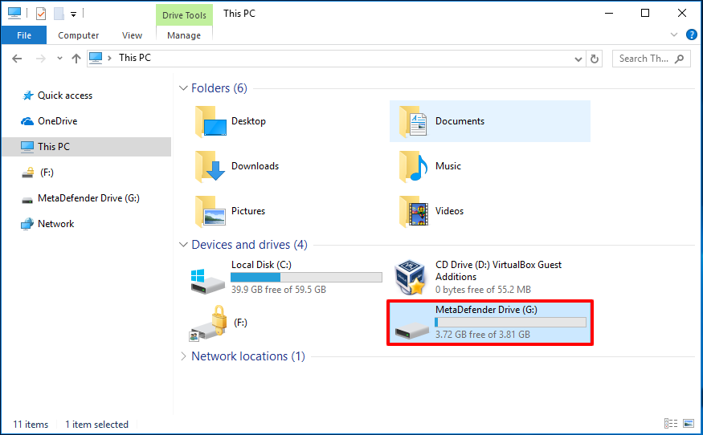This screenshot has width=703, height=435.
Task: Switch to the Computer ribbon tab
Action: (78, 35)
